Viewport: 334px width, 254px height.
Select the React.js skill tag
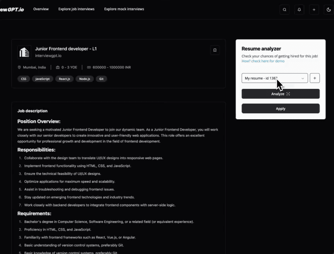[64, 79]
